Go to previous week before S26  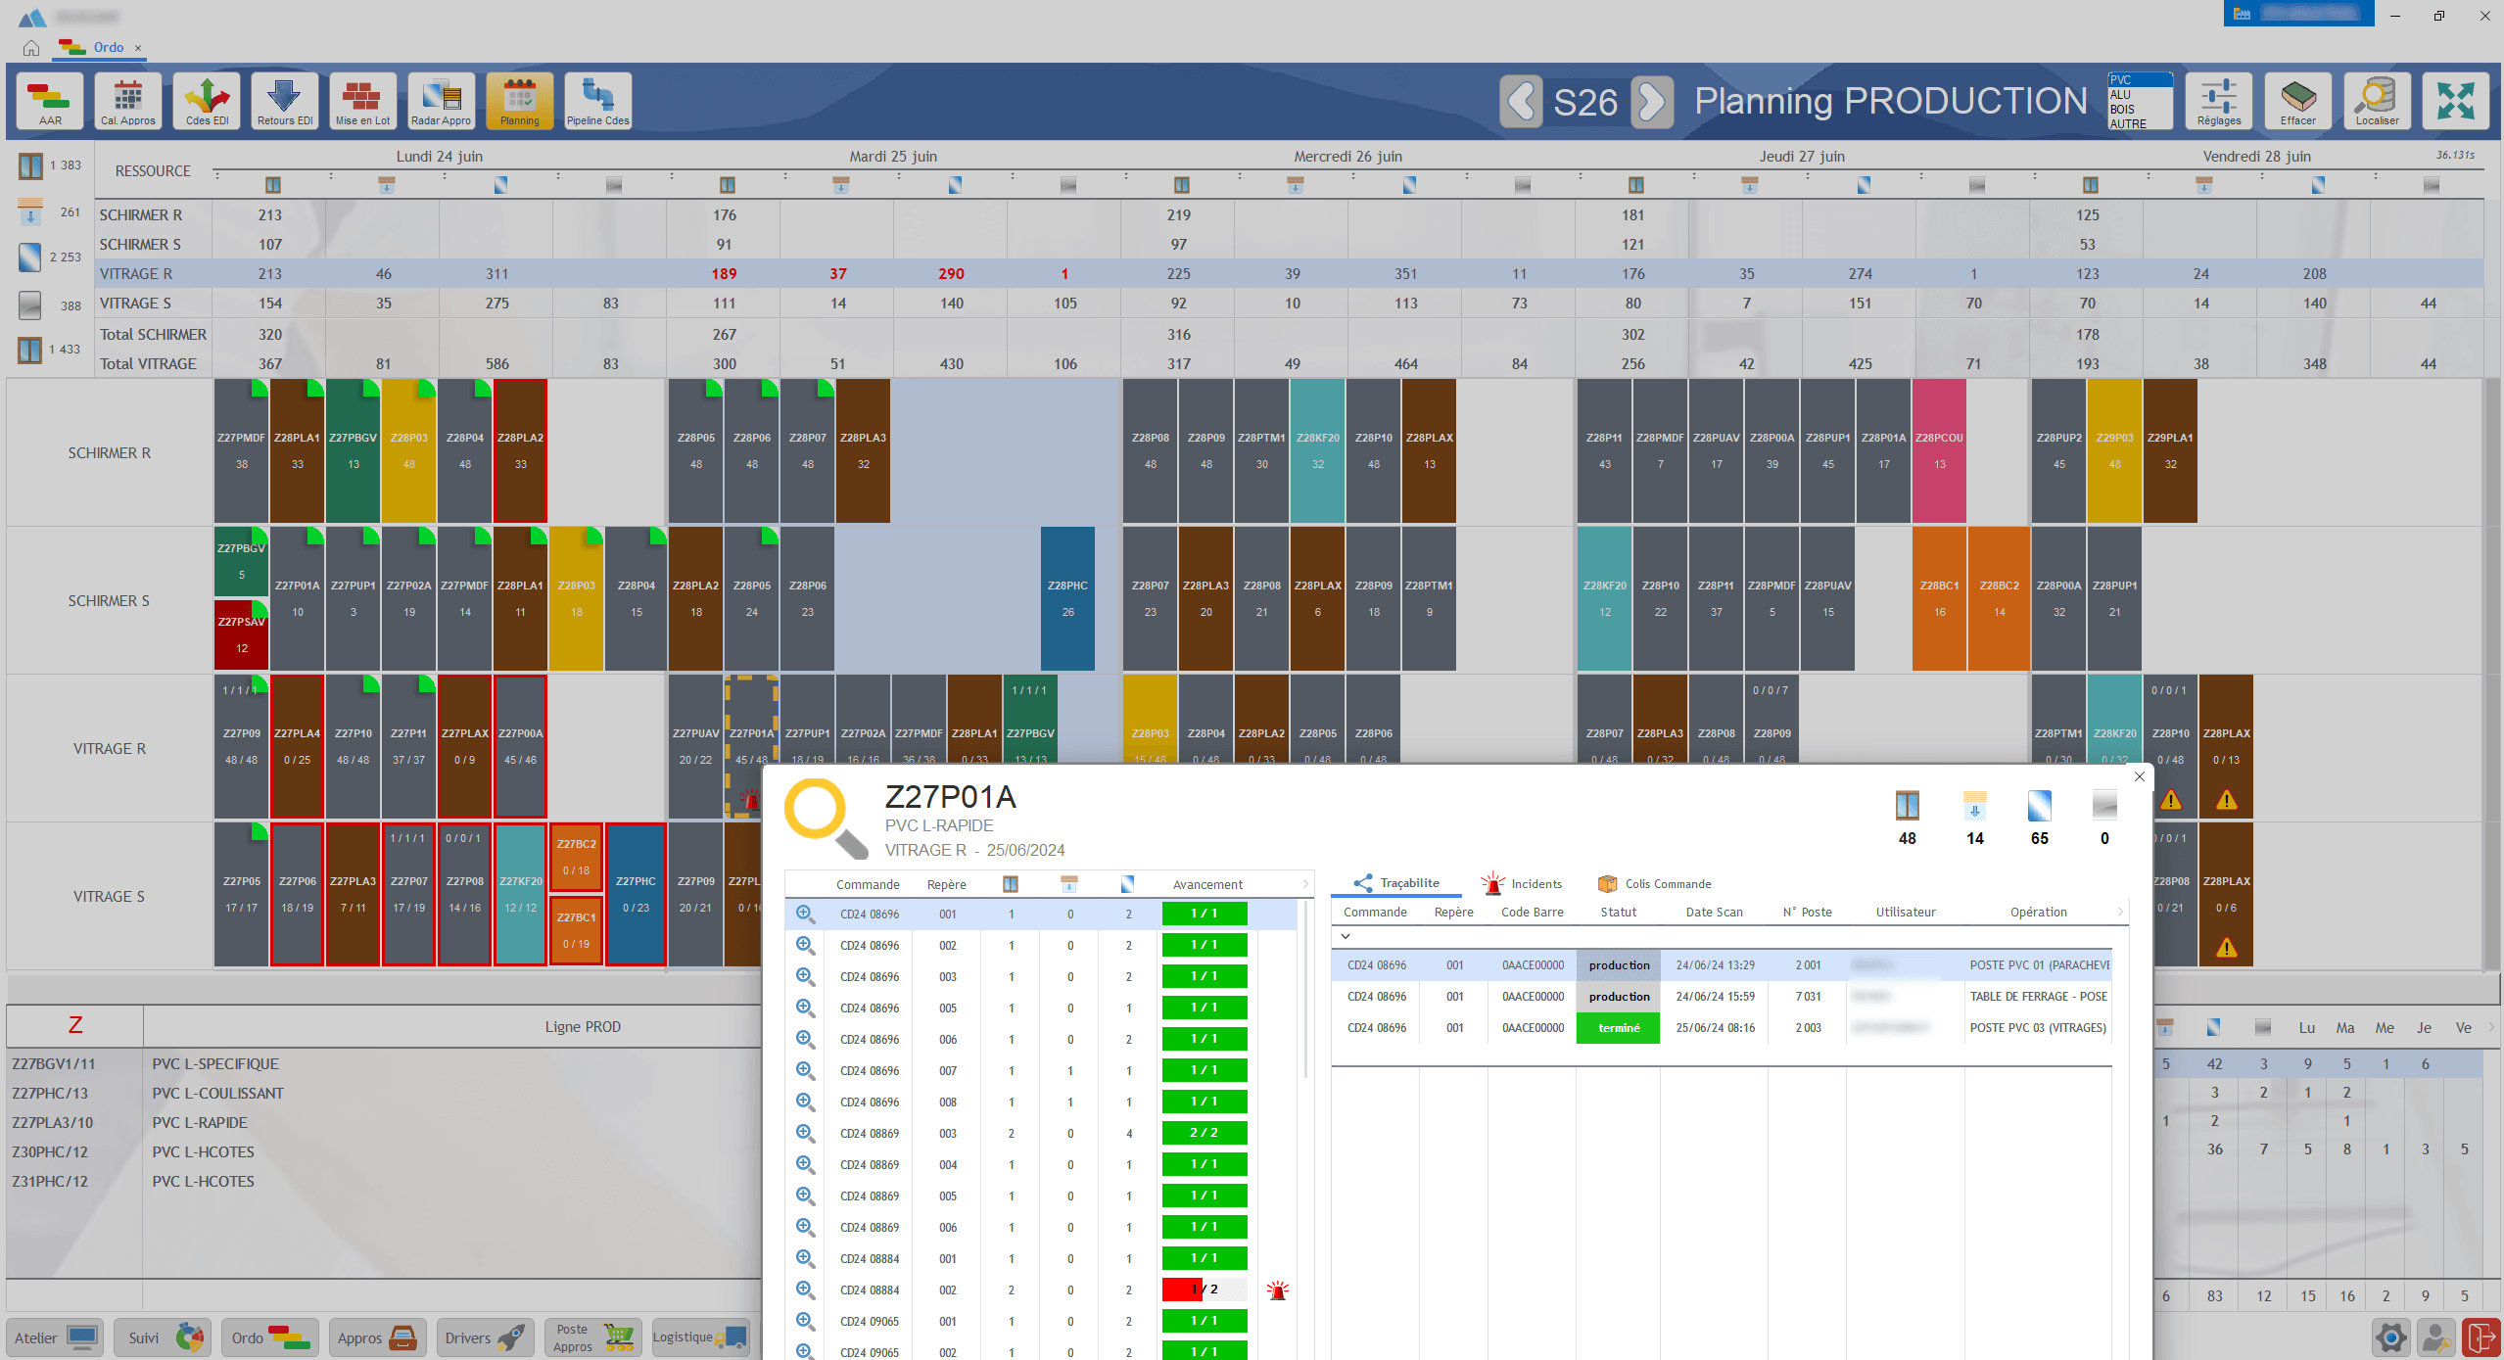(x=1521, y=101)
